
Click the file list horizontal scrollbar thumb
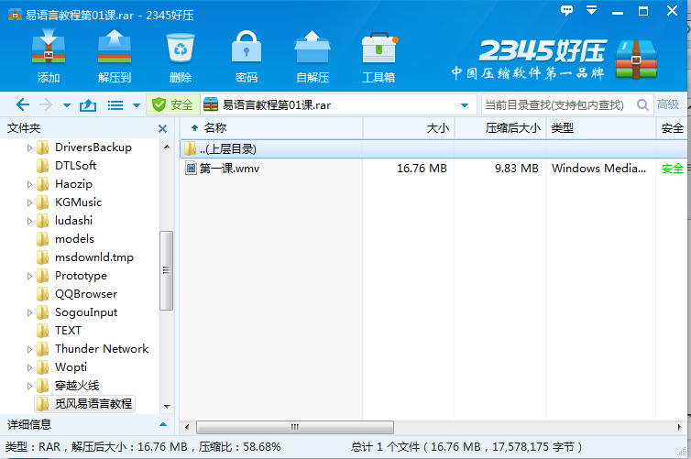click(x=295, y=427)
